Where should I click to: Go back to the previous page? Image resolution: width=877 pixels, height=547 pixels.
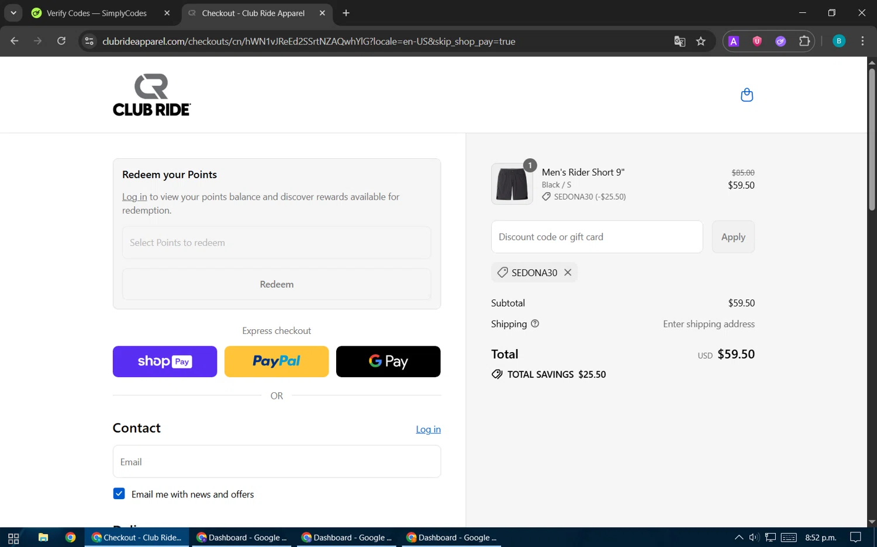point(15,41)
